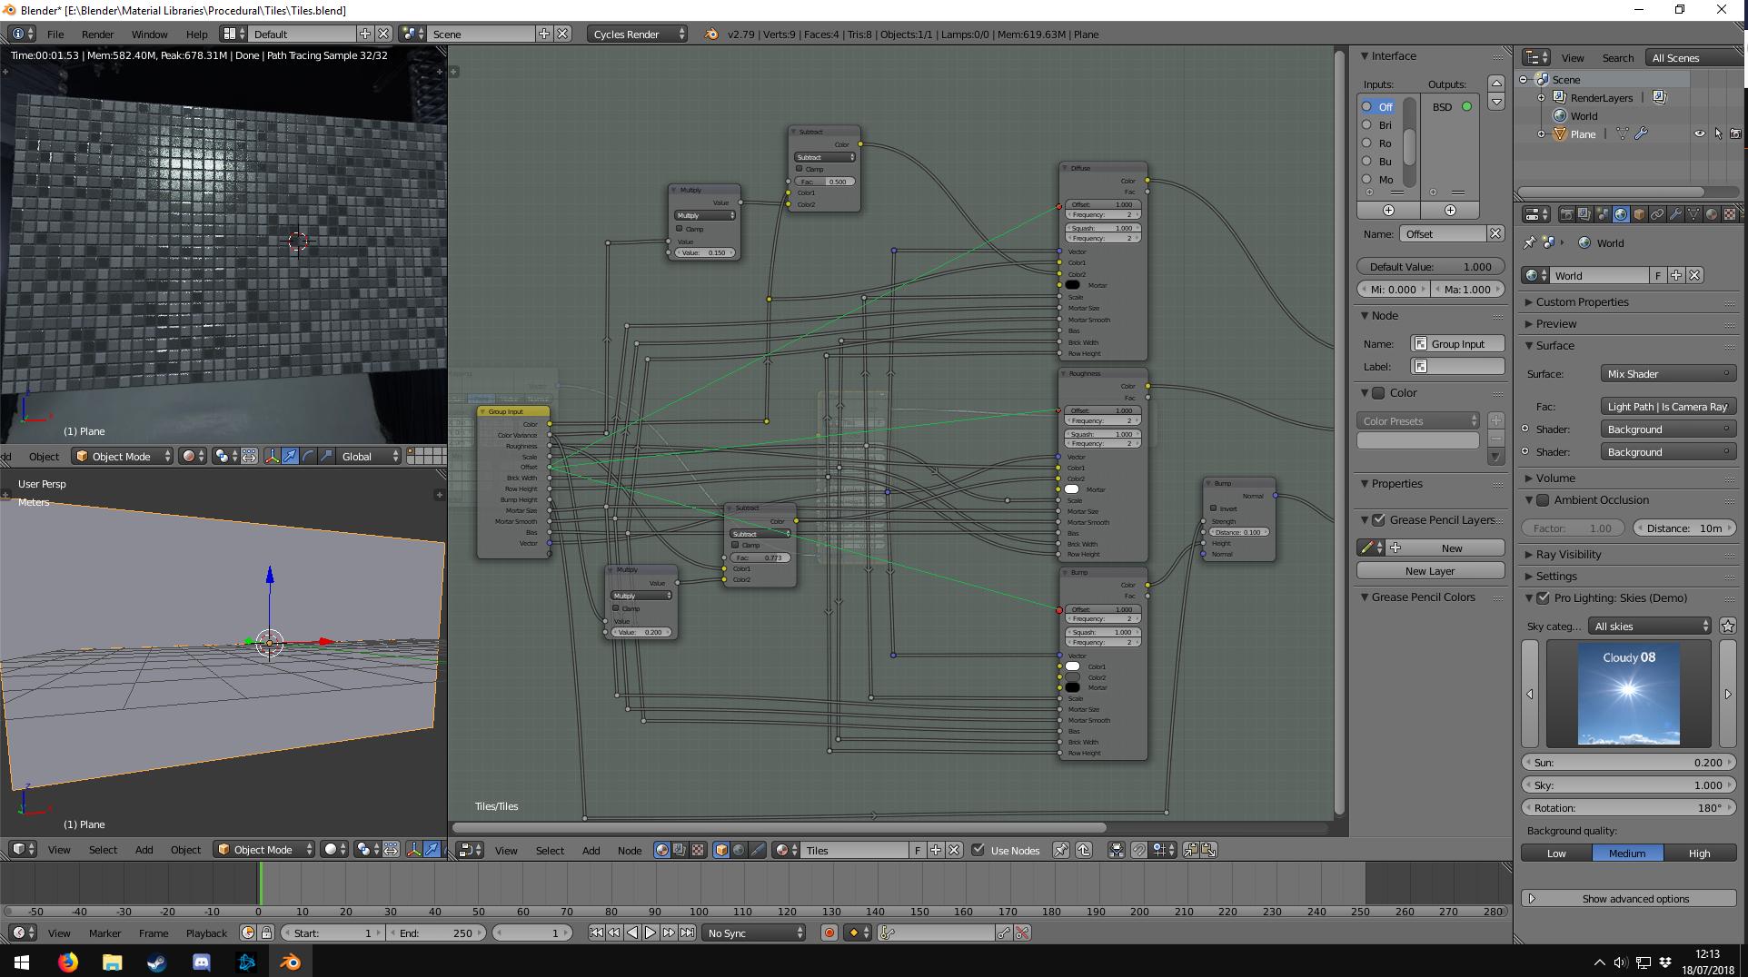Image resolution: width=1748 pixels, height=977 pixels.
Task: Open No Sync playback dropdown
Action: pos(754,933)
